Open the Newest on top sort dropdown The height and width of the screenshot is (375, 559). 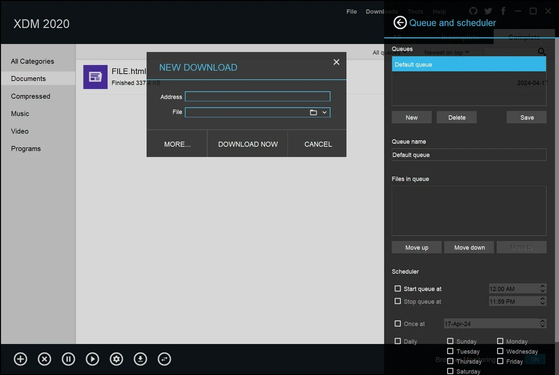(447, 52)
